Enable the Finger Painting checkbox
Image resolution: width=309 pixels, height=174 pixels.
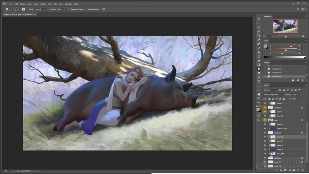pos(87,9)
